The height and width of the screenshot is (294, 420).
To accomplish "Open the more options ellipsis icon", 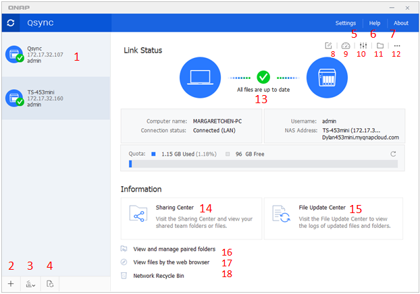I will pos(397,46).
